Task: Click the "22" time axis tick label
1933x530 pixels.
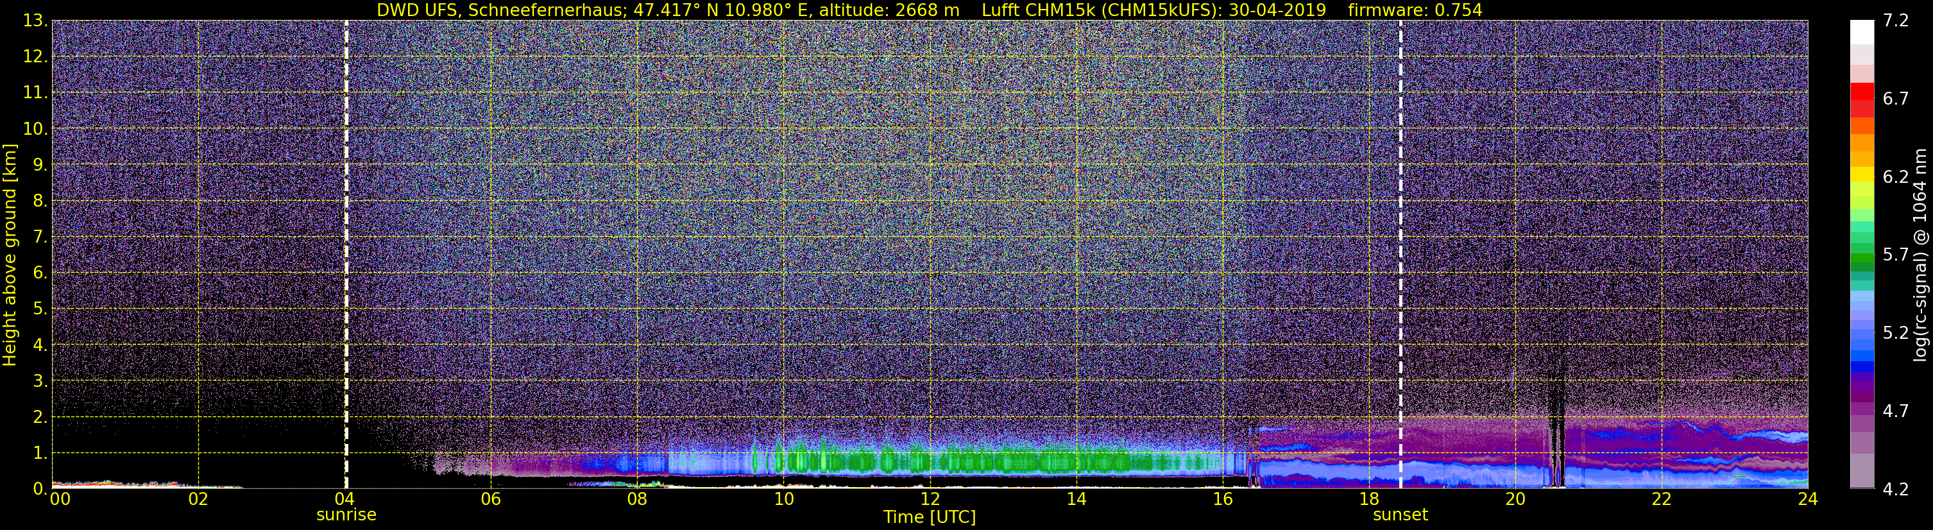Action: (1662, 499)
